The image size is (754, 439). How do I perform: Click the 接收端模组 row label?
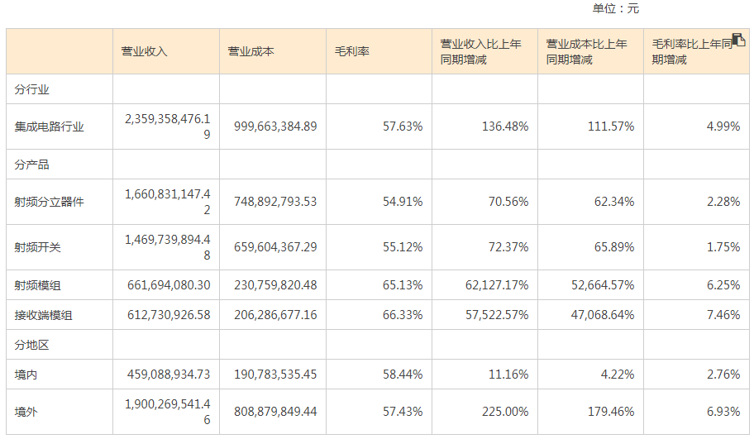coord(44,315)
